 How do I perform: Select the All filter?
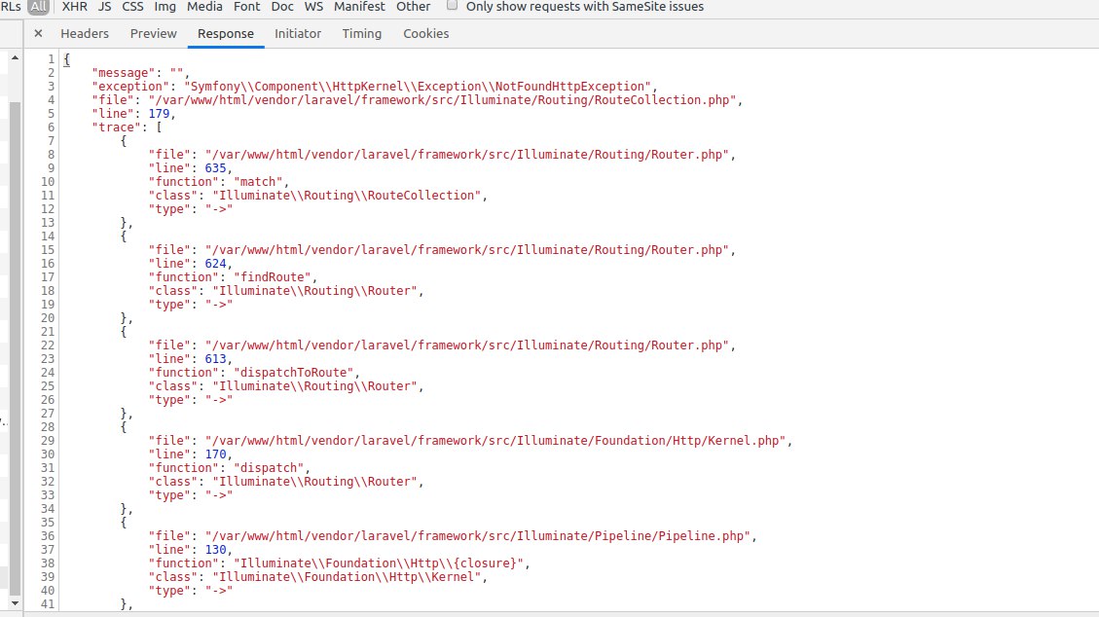39,6
